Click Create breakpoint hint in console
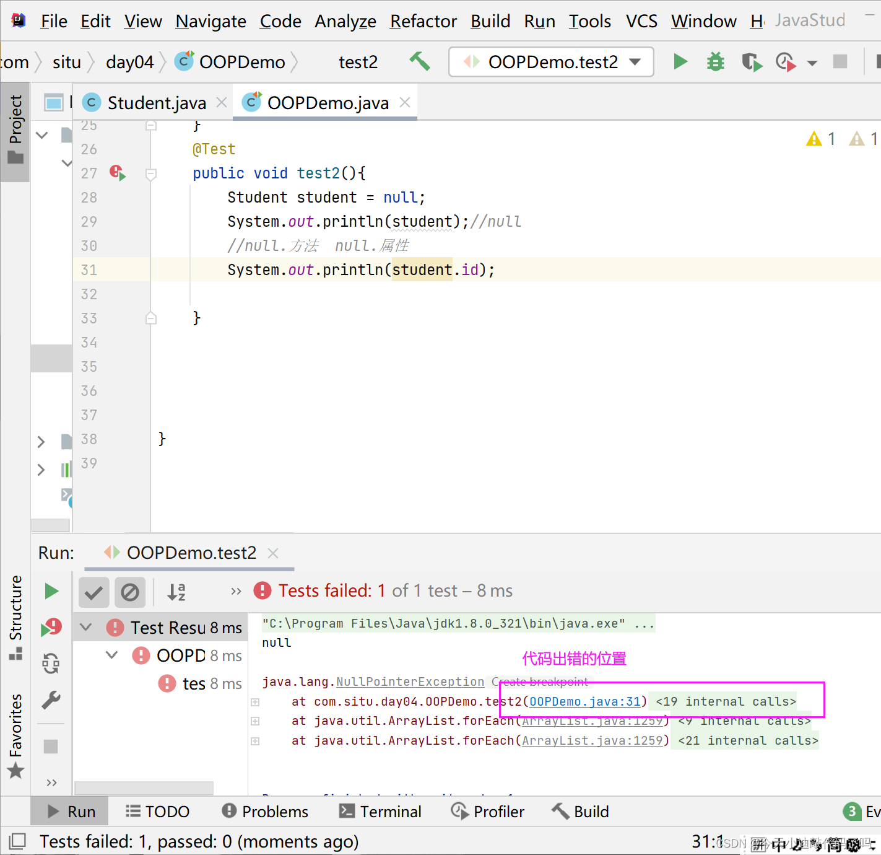Image resolution: width=881 pixels, height=855 pixels. 540,682
